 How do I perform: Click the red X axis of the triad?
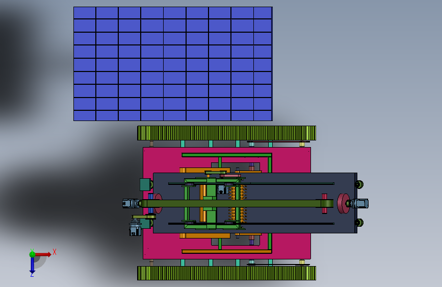point(43,254)
